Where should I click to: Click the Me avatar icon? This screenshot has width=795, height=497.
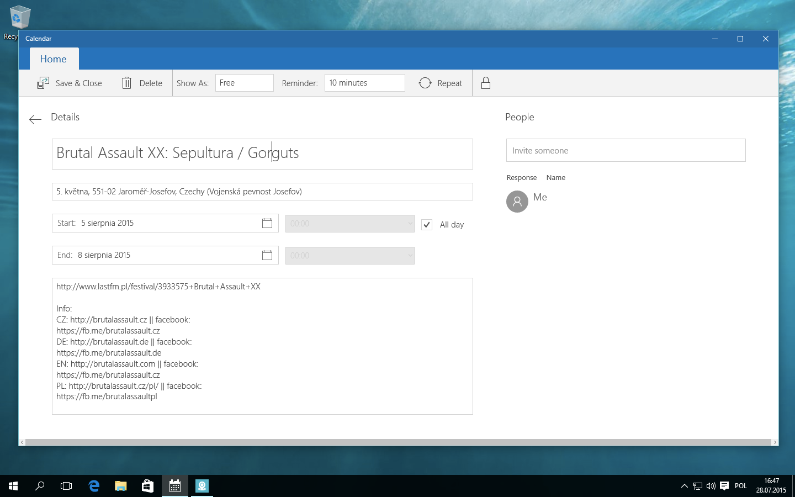[x=517, y=202]
